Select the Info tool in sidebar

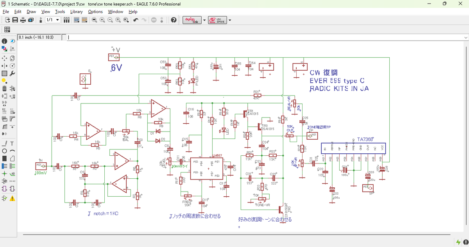click(x=4, y=41)
